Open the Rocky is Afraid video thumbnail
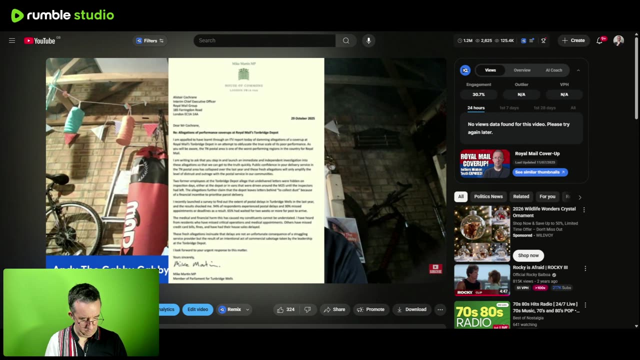The image size is (640, 360). [x=482, y=280]
